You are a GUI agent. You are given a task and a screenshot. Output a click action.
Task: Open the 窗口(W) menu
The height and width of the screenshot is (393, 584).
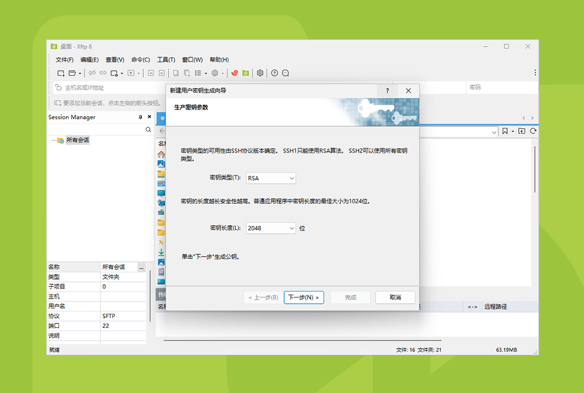(192, 60)
